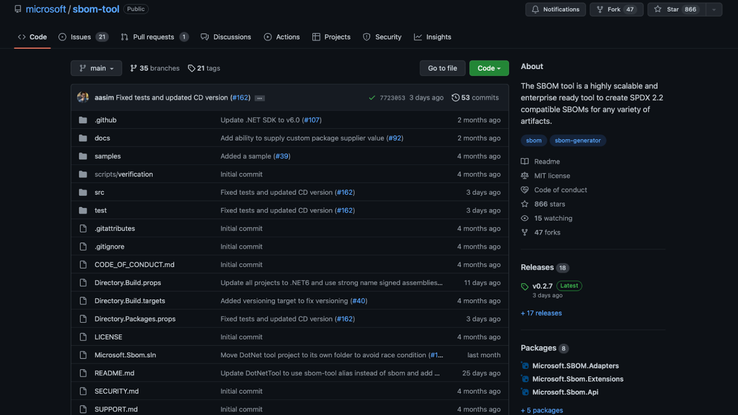Switch to the Insights tab
This screenshot has width=738, height=415.
coord(438,36)
